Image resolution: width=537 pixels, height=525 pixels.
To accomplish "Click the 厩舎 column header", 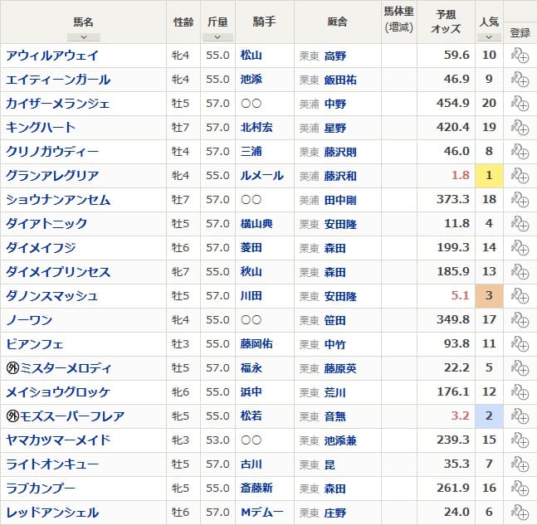I will [x=337, y=22].
